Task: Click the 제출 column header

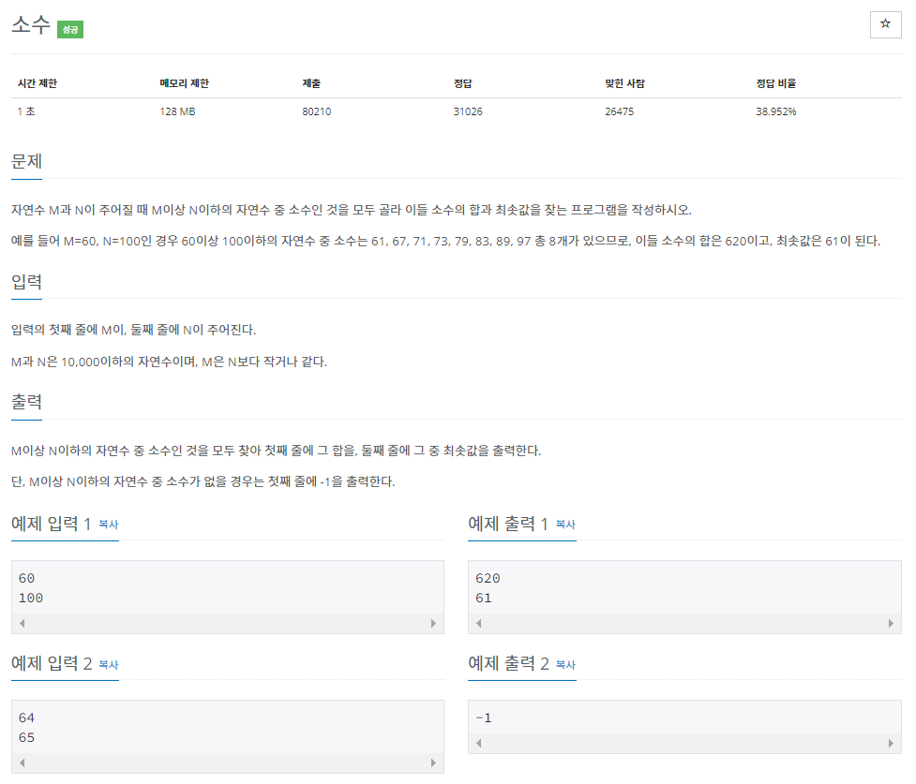Action: point(311,83)
